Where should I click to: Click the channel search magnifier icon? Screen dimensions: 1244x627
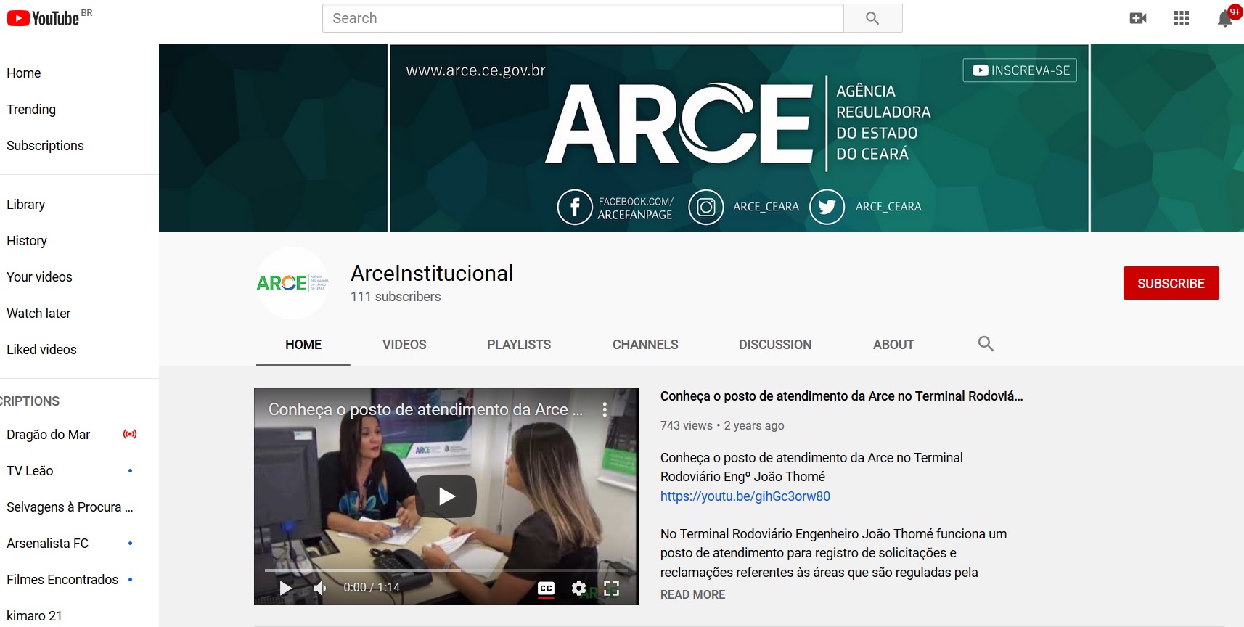click(986, 344)
